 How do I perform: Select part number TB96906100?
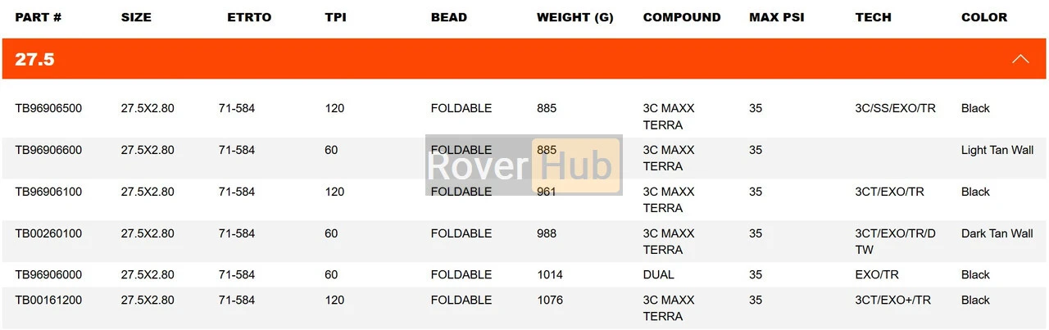pyautogui.click(x=48, y=192)
